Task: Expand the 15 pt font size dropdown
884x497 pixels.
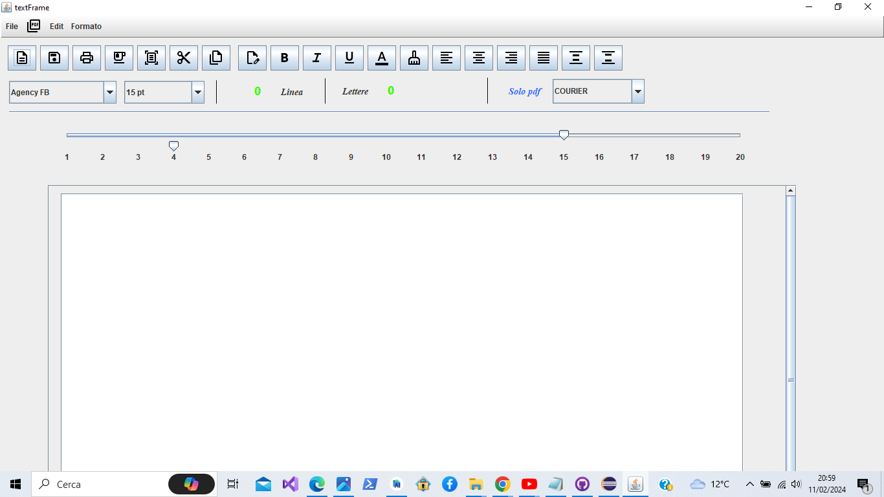Action: [x=198, y=92]
